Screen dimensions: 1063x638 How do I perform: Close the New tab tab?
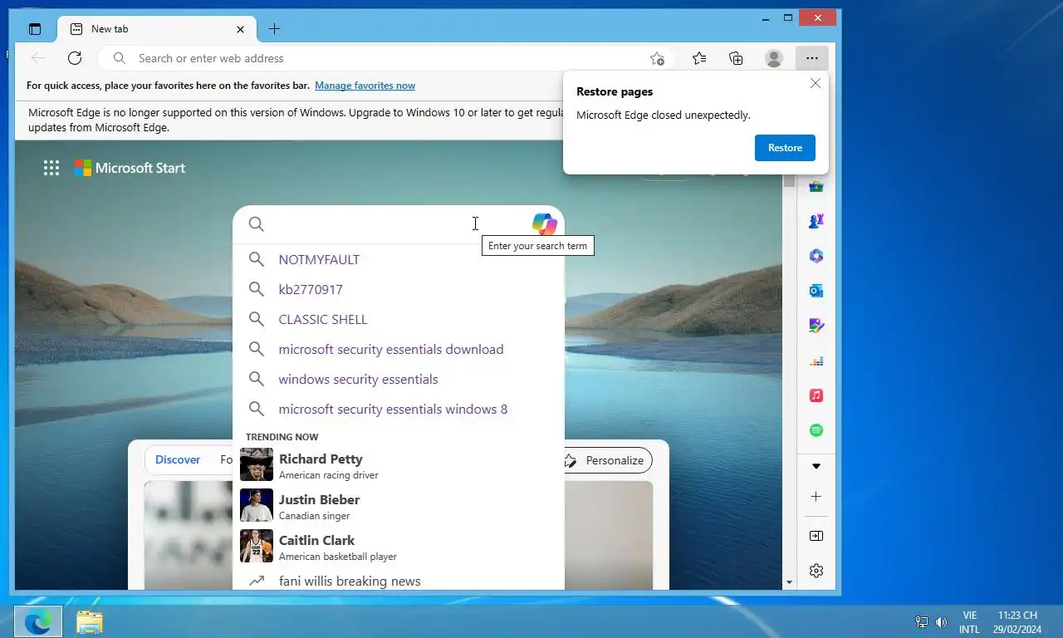[240, 29]
